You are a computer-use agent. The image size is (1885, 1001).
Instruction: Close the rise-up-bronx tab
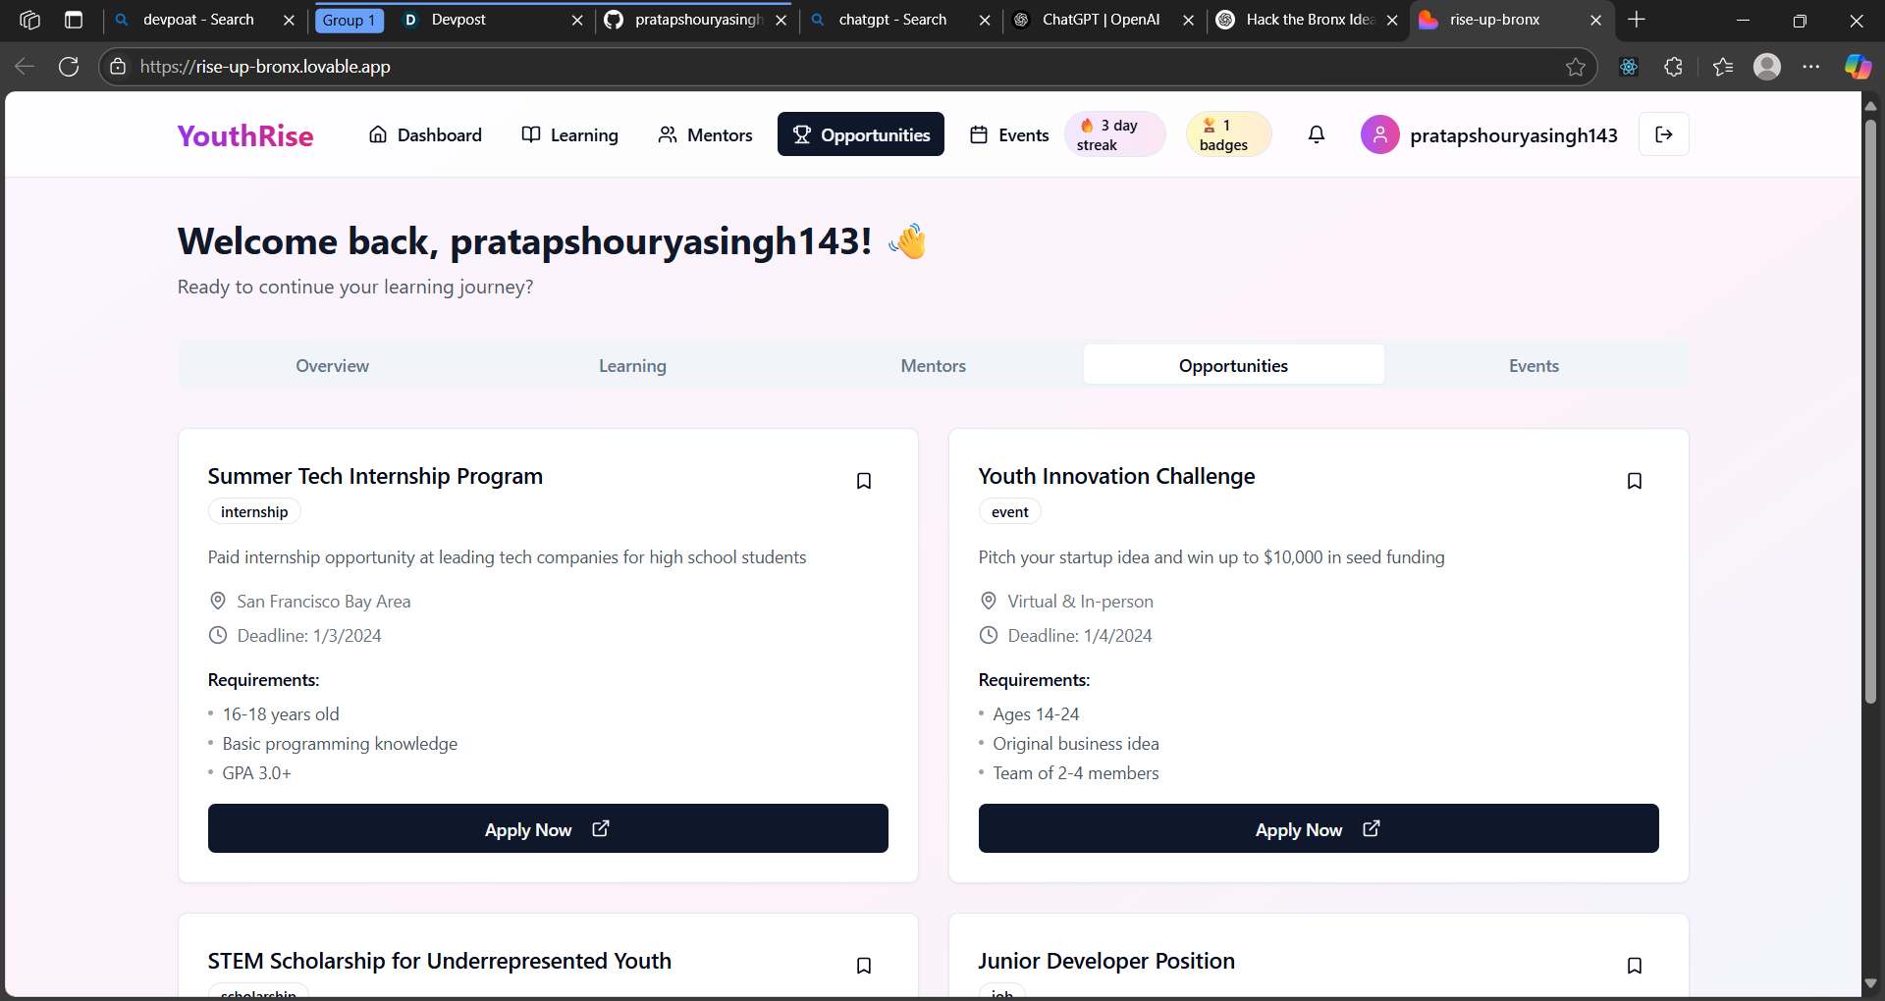tap(1596, 20)
